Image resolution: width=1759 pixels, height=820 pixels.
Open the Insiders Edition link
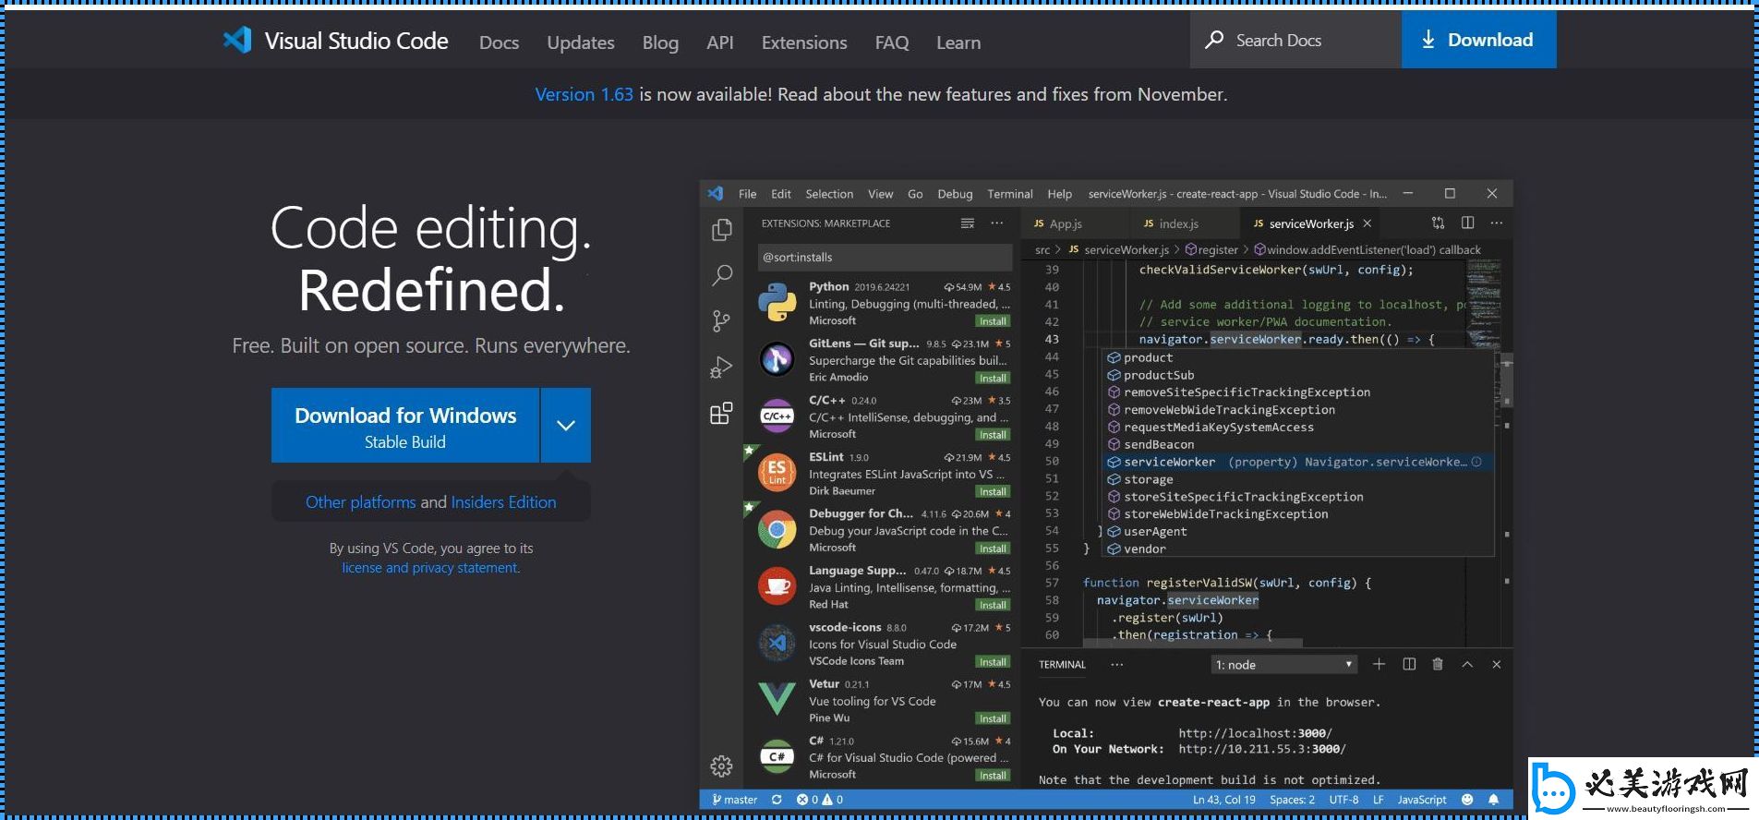(x=503, y=502)
